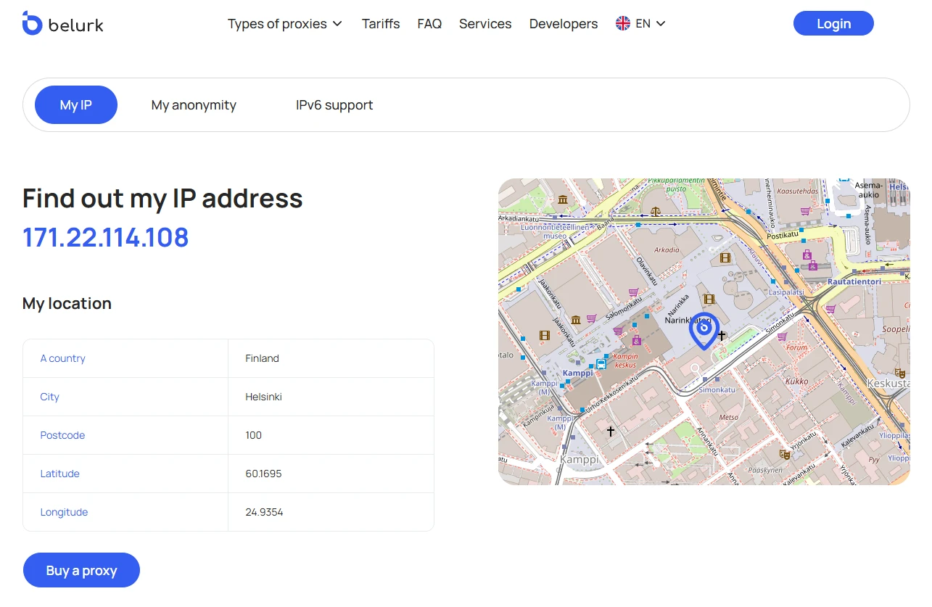Click the UK flag language icon
This screenshot has width=932, height=607.
tap(622, 23)
